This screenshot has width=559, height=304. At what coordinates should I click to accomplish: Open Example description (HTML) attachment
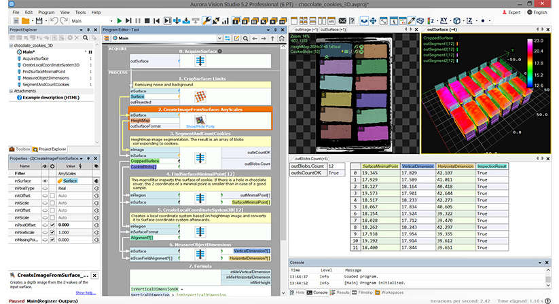[x=51, y=98]
